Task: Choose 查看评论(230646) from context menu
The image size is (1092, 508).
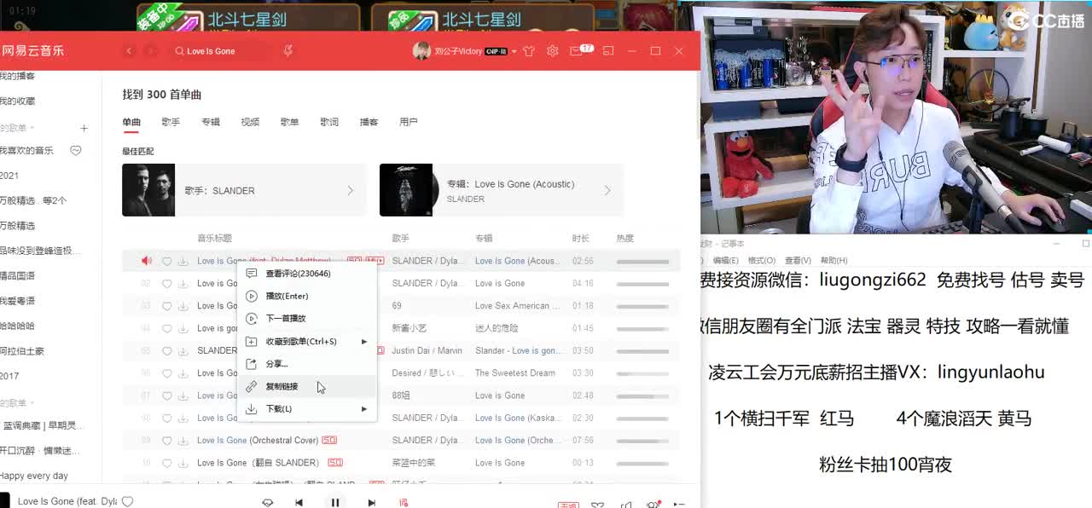Action: (x=298, y=274)
